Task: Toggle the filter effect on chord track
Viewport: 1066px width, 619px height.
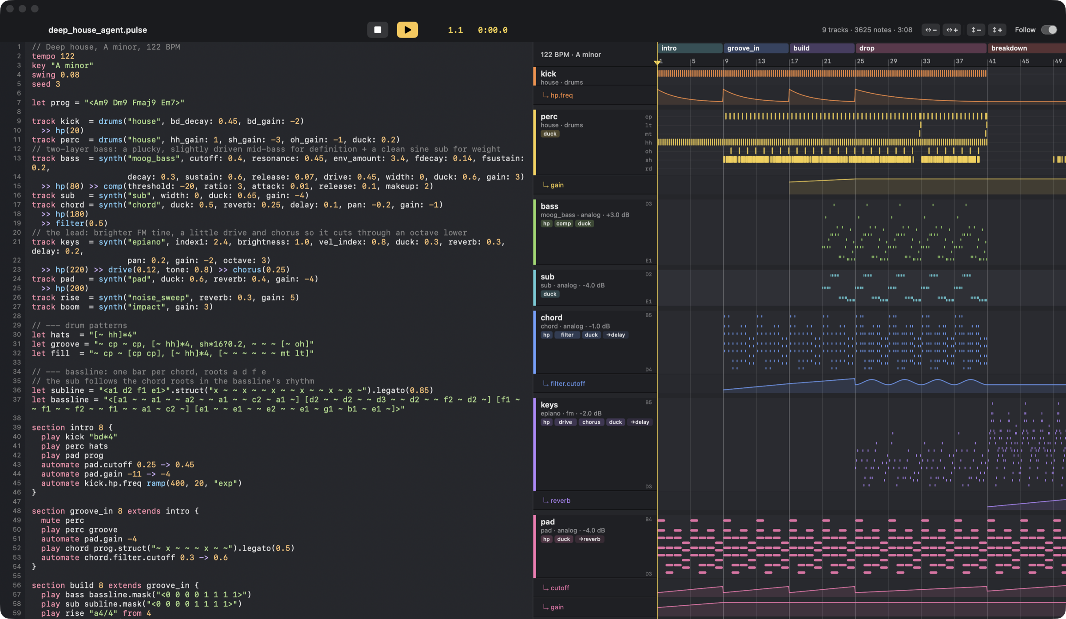Action: point(567,335)
